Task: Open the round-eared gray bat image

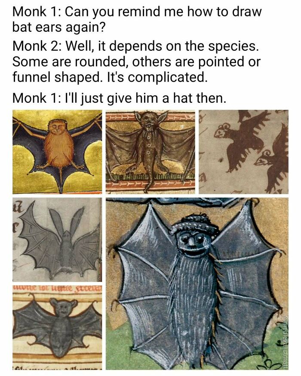Action: coord(57,327)
